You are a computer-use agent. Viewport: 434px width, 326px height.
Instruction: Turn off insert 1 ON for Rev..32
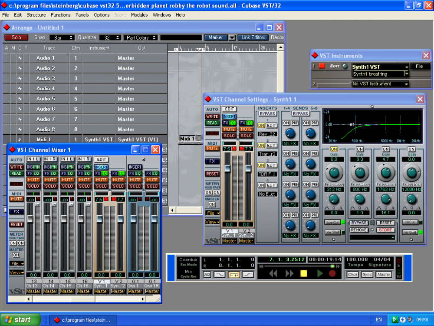[x=261, y=125]
